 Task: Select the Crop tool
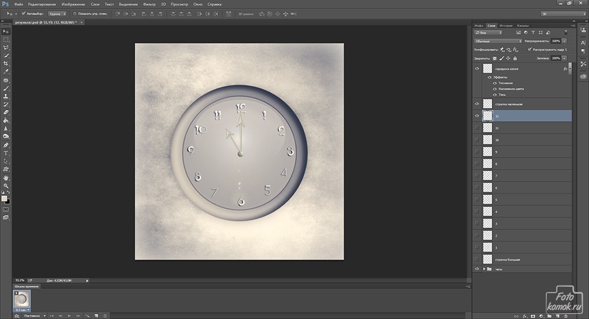(6, 63)
